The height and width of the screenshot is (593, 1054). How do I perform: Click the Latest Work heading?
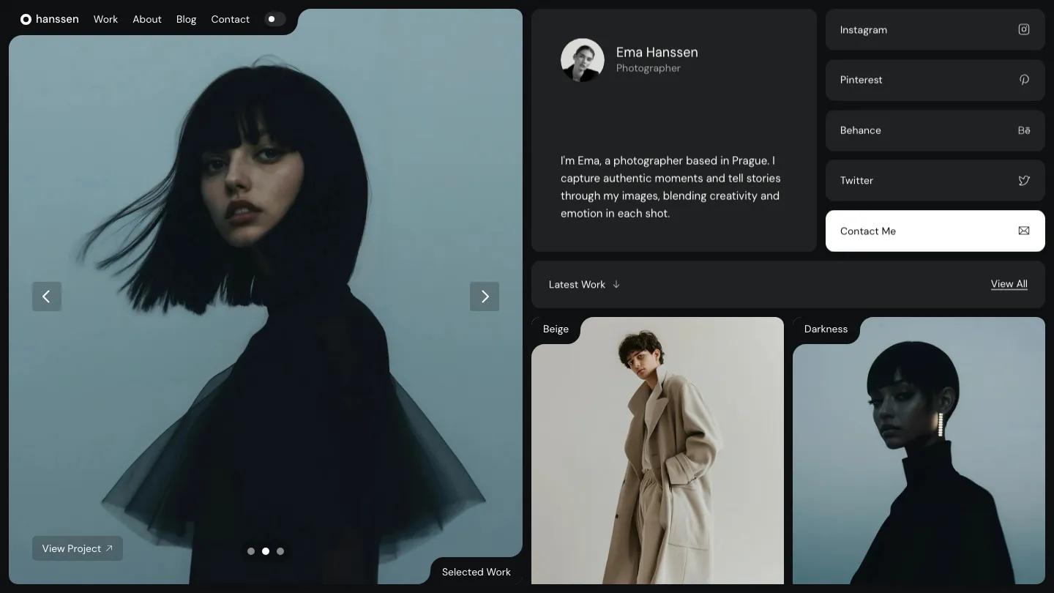tap(577, 284)
